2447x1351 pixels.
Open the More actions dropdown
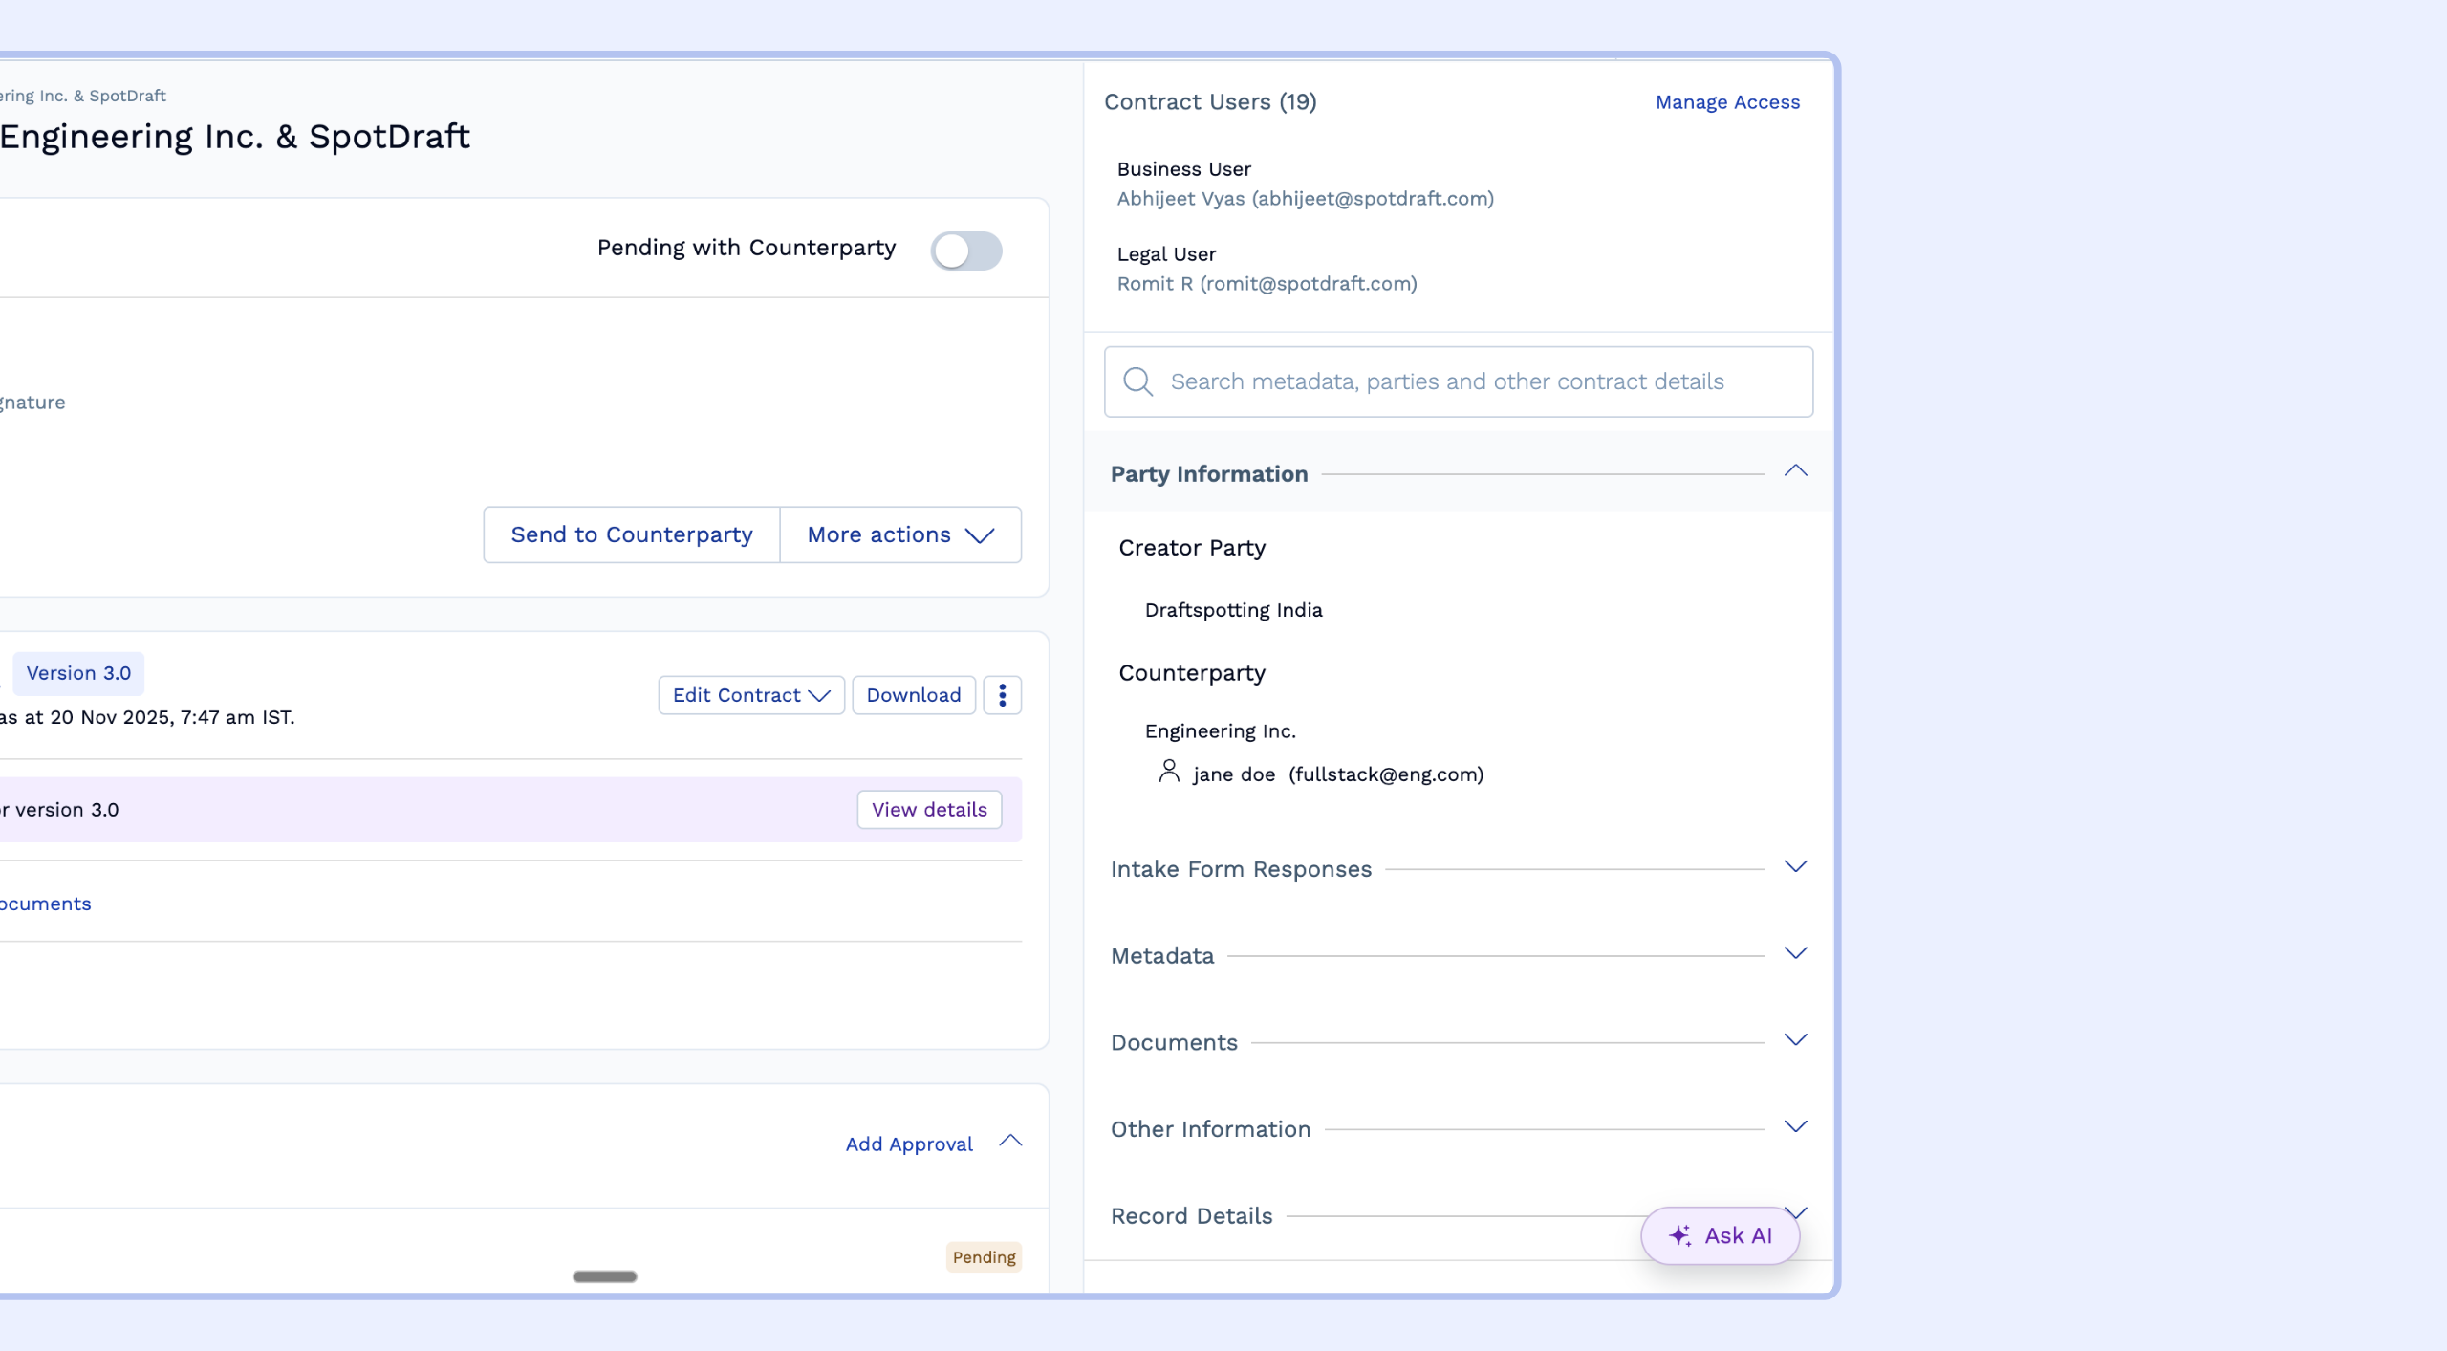[900, 535]
